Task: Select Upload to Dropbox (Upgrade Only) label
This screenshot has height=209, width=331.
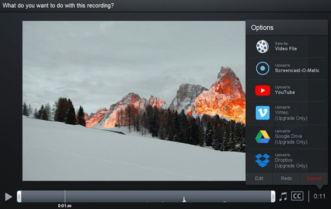Action: click(x=291, y=161)
